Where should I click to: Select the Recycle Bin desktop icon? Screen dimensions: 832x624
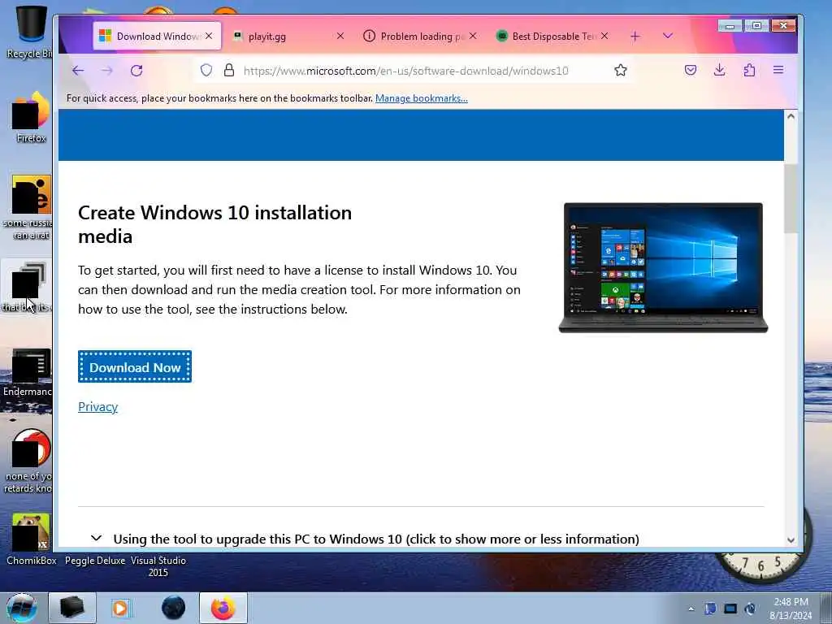tap(29, 32)
